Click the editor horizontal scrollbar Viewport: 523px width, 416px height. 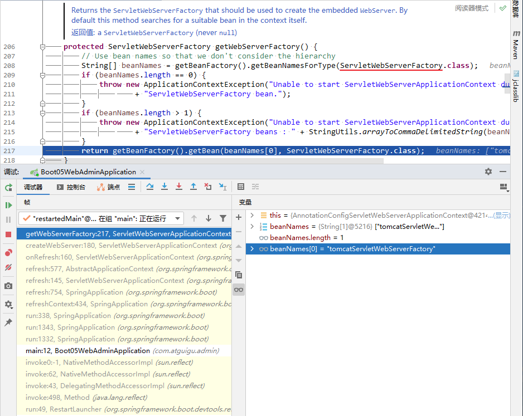[214, 161]
